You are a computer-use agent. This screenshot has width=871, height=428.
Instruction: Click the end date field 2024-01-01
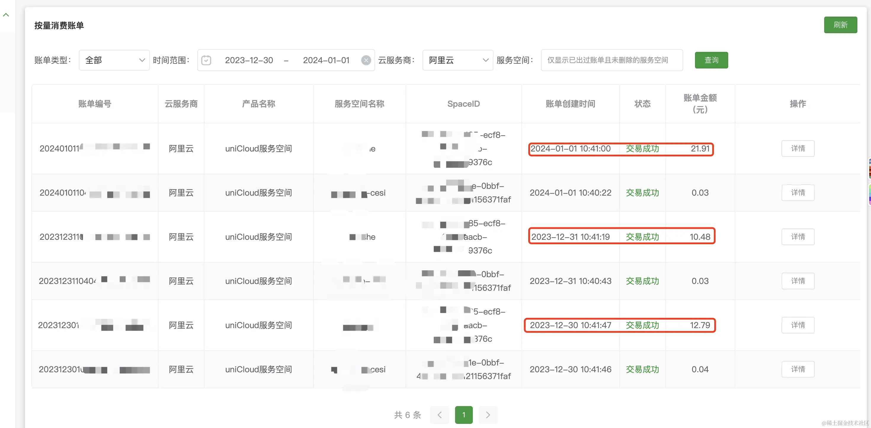[326, 60]
